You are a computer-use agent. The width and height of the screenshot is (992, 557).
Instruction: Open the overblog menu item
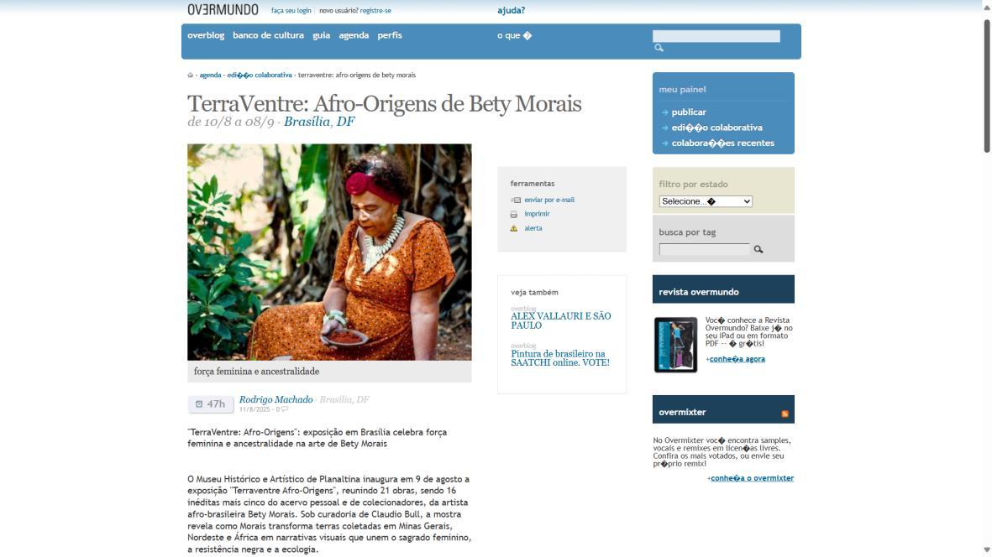[x=206, y=35]
